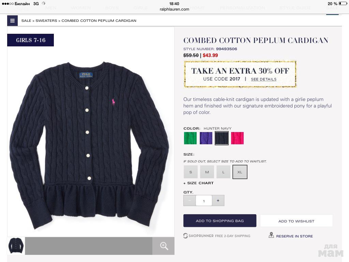The image size is (349, 262).
Task: Select size S
Action: point(191,172)
